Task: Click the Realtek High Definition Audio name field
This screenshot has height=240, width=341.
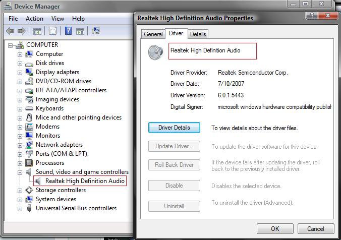Action: click(x=212, y=51)
